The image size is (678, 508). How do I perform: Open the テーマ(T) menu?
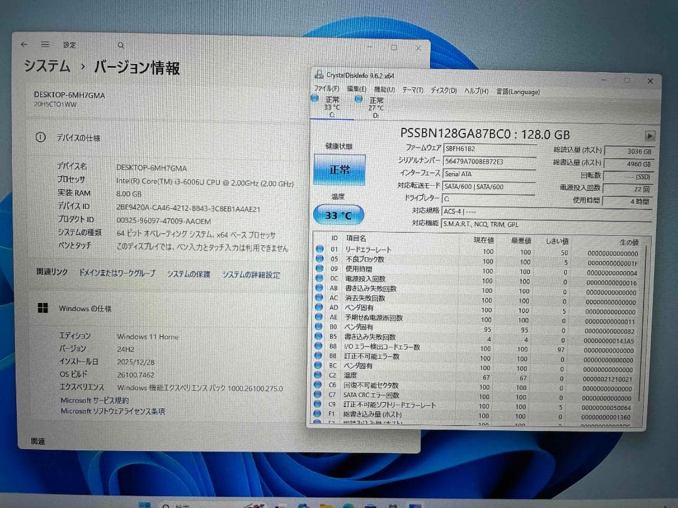(x=412, y=89)
